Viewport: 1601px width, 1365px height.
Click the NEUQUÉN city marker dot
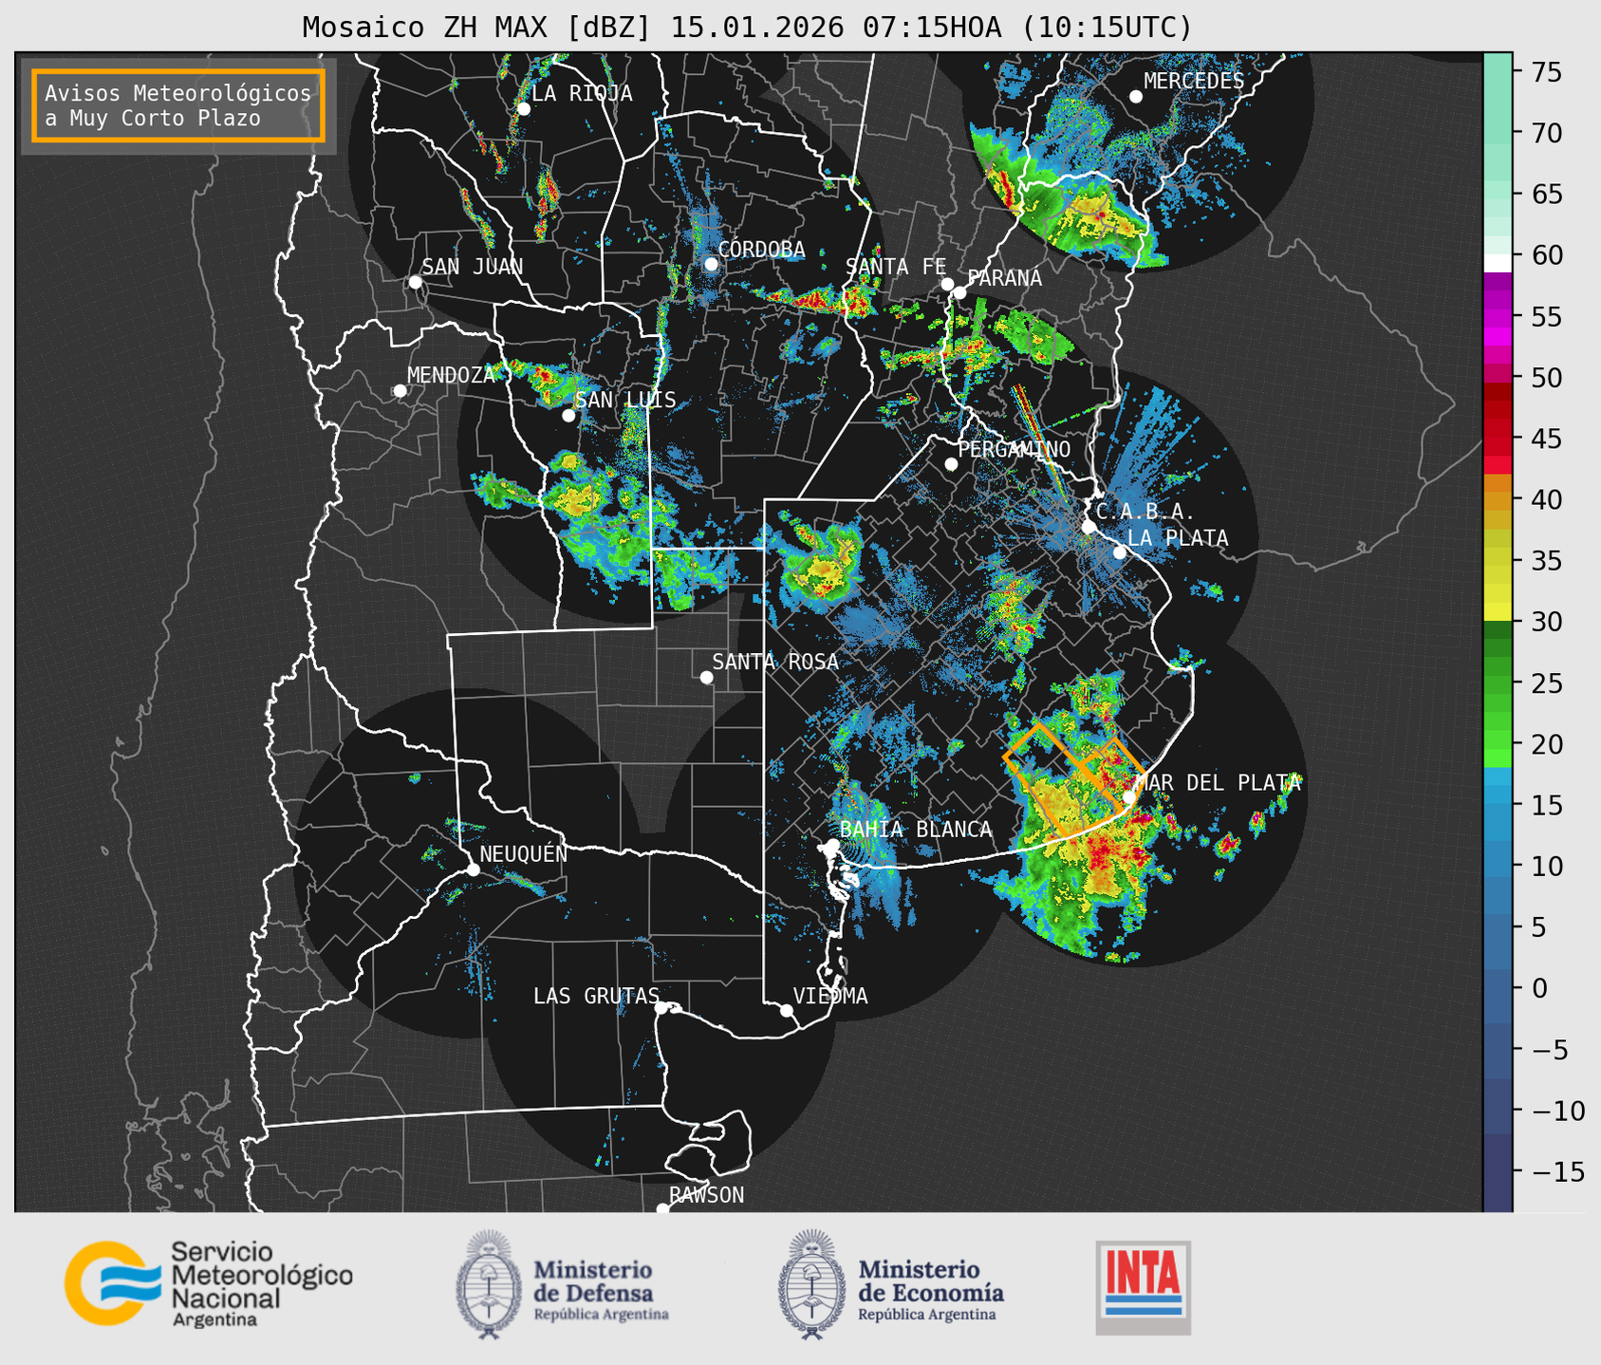[x=473, y=869]
